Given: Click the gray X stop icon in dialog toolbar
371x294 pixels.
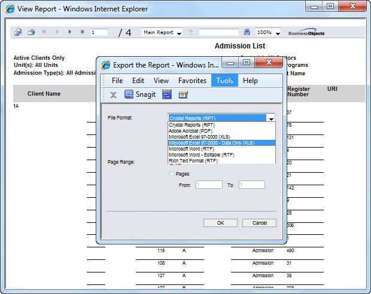Looking at the screenshot, I should (113, 95).
